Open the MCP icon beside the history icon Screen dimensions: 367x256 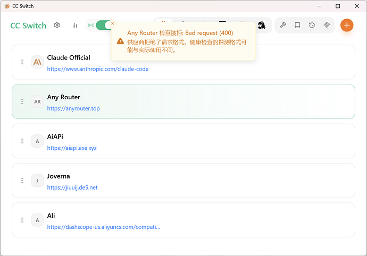(x=327, y=25)
